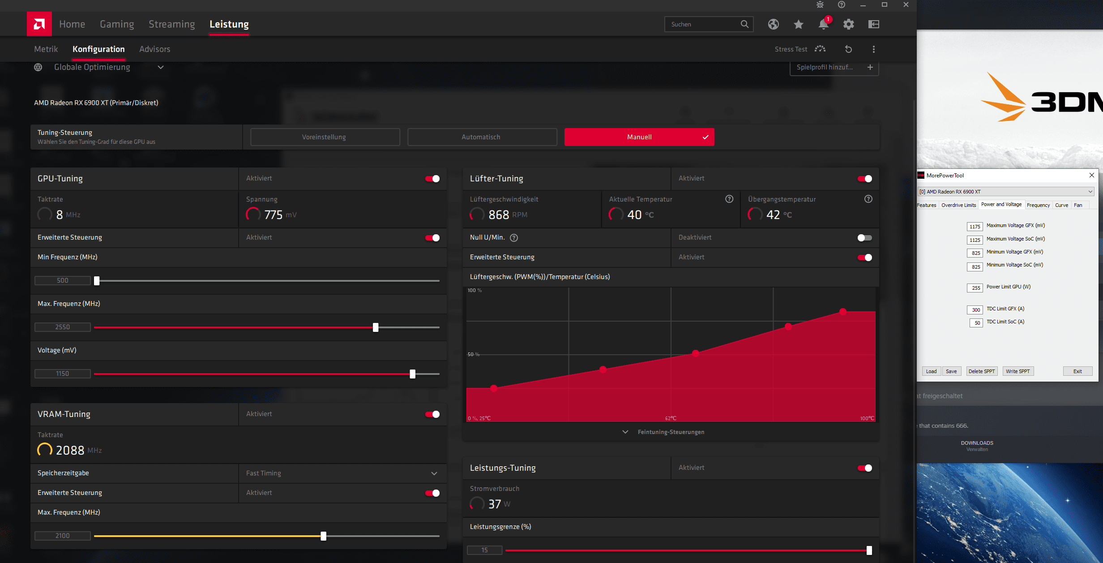Viewport: 1103px width, 563px height.
Task: Go to Streaming tab
Action: [172, 24]
